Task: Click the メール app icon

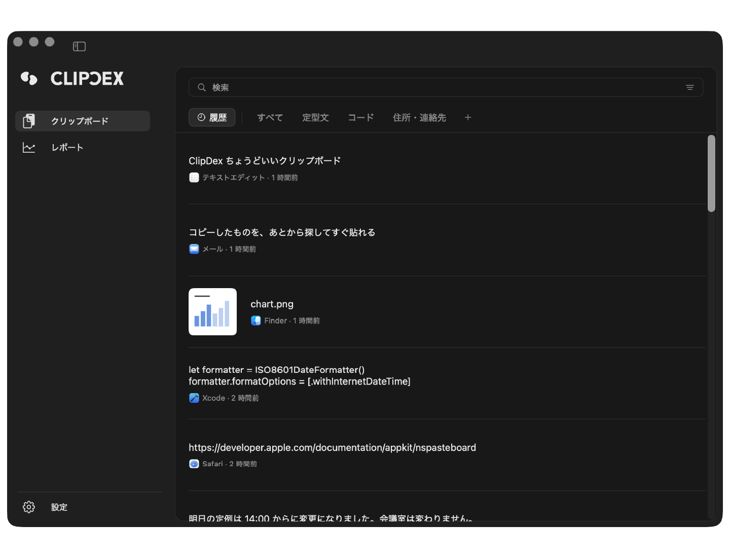Action: 194,249
